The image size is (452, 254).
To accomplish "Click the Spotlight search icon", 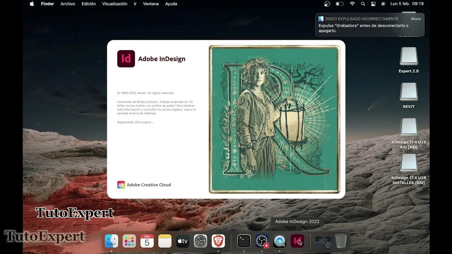I will (363, 4).
